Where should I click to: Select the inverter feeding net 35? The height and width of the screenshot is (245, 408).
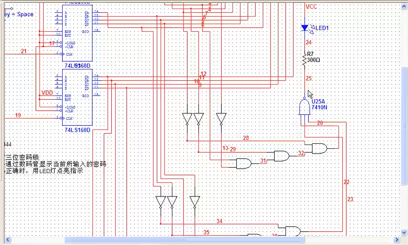click(172, 202)
